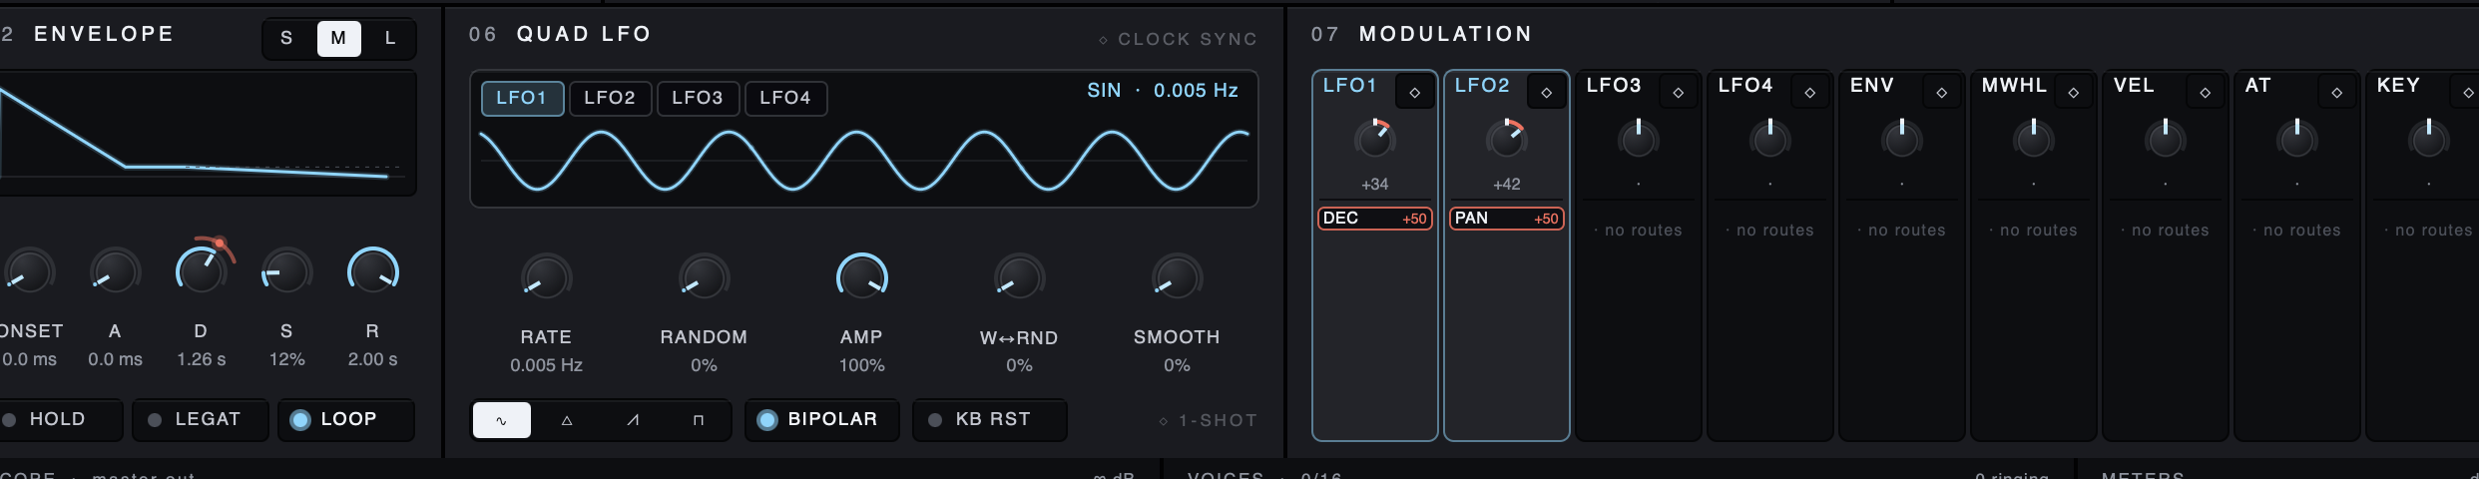The height and width of the screenshot is (479, 2479).
Task: Click the AT modulation depth knob
Action: point(2296,139)
